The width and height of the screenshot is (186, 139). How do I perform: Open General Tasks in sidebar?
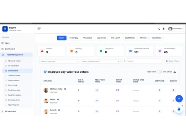pyautogui.click(x=18, y=76)
